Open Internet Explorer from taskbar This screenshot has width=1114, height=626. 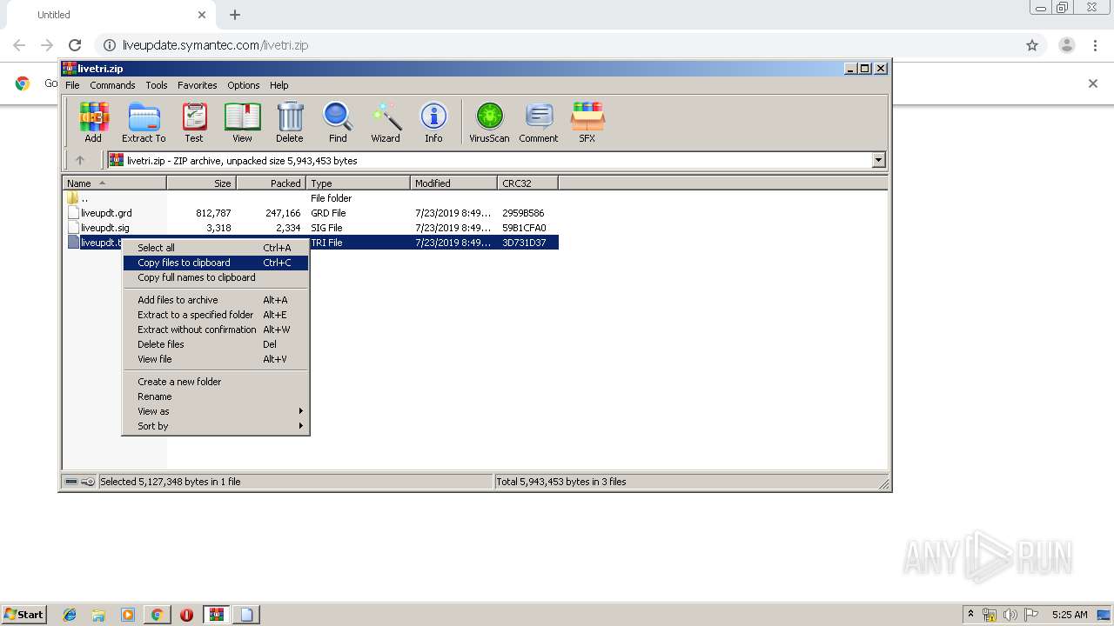pyautogui.click(x=70, y=615)
